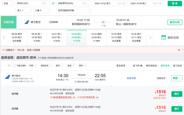Click the green 搜索 search button
The width and height of the screenshot is (184, 115).
pos(175,3)
